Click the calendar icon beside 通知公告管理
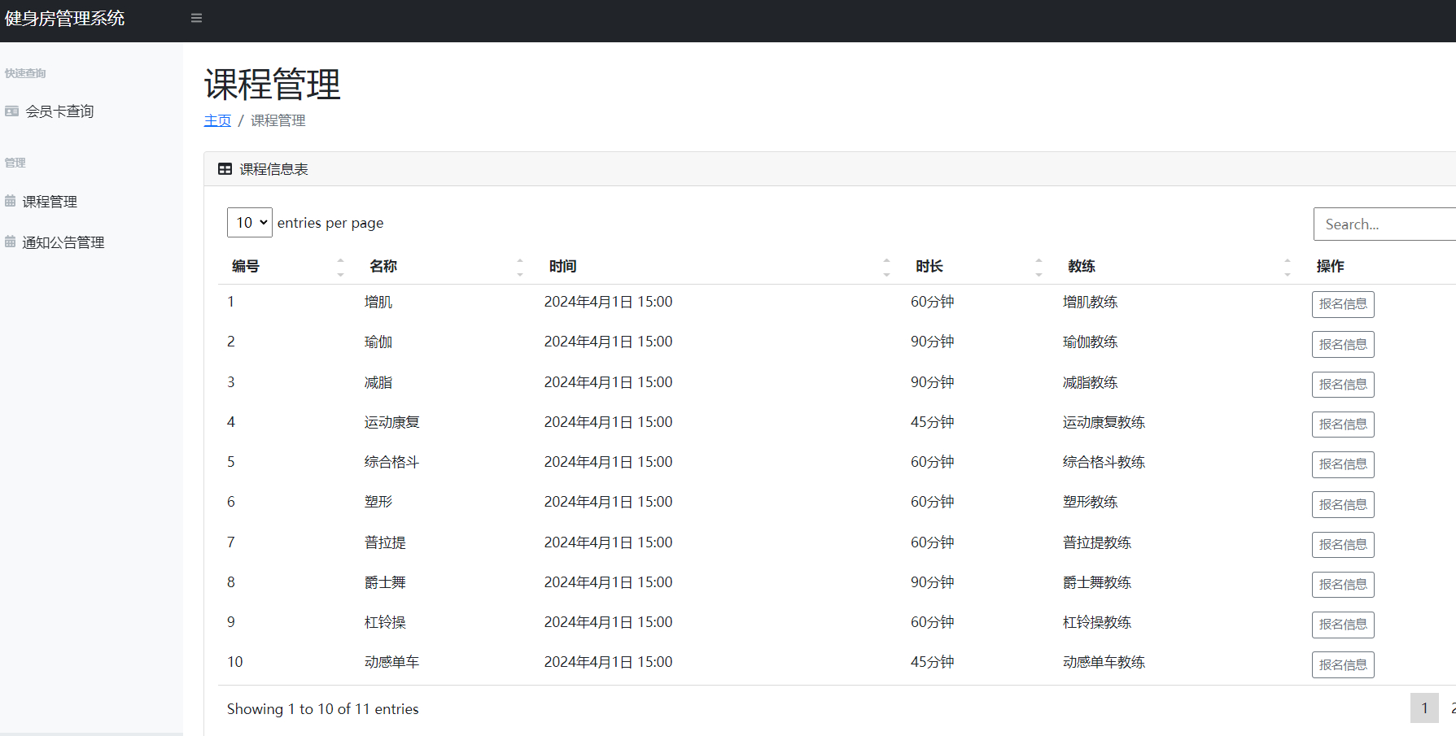The height and width of the screenshot is (736, 1456). point(11,242)
